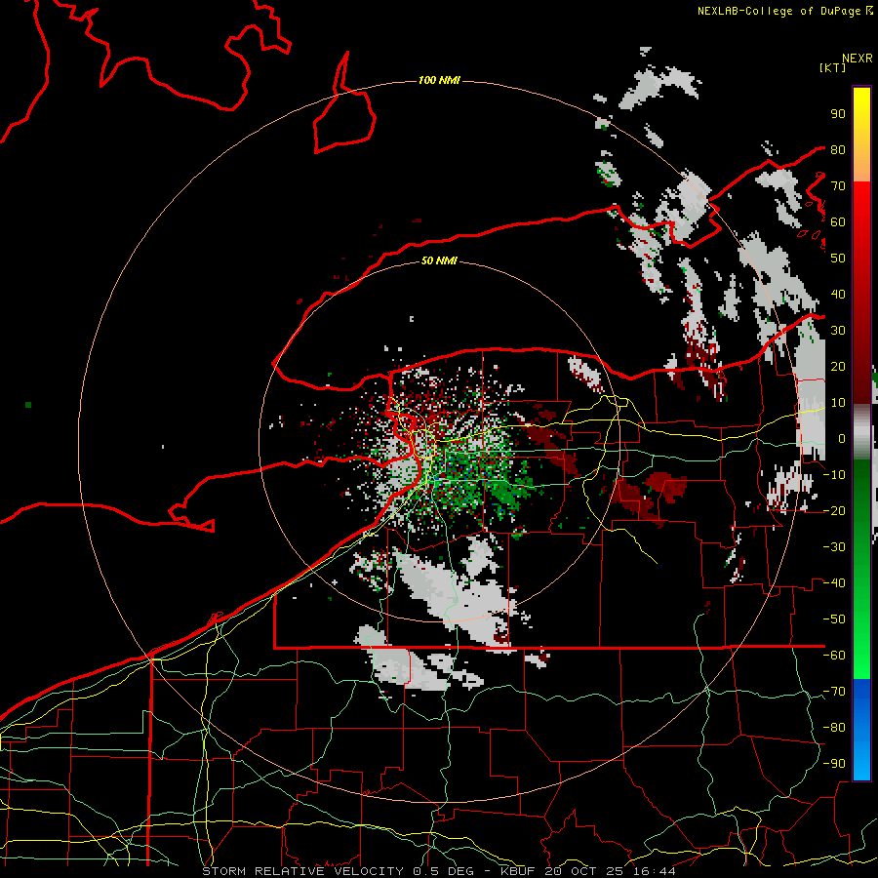Click the -80 value on velocity scale
Screen dimensions: 878x878
pos(834,728)
